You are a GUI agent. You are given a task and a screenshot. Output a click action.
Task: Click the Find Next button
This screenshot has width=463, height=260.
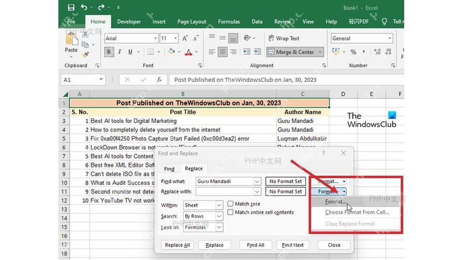pyautogui.click(x=293, y=245)
